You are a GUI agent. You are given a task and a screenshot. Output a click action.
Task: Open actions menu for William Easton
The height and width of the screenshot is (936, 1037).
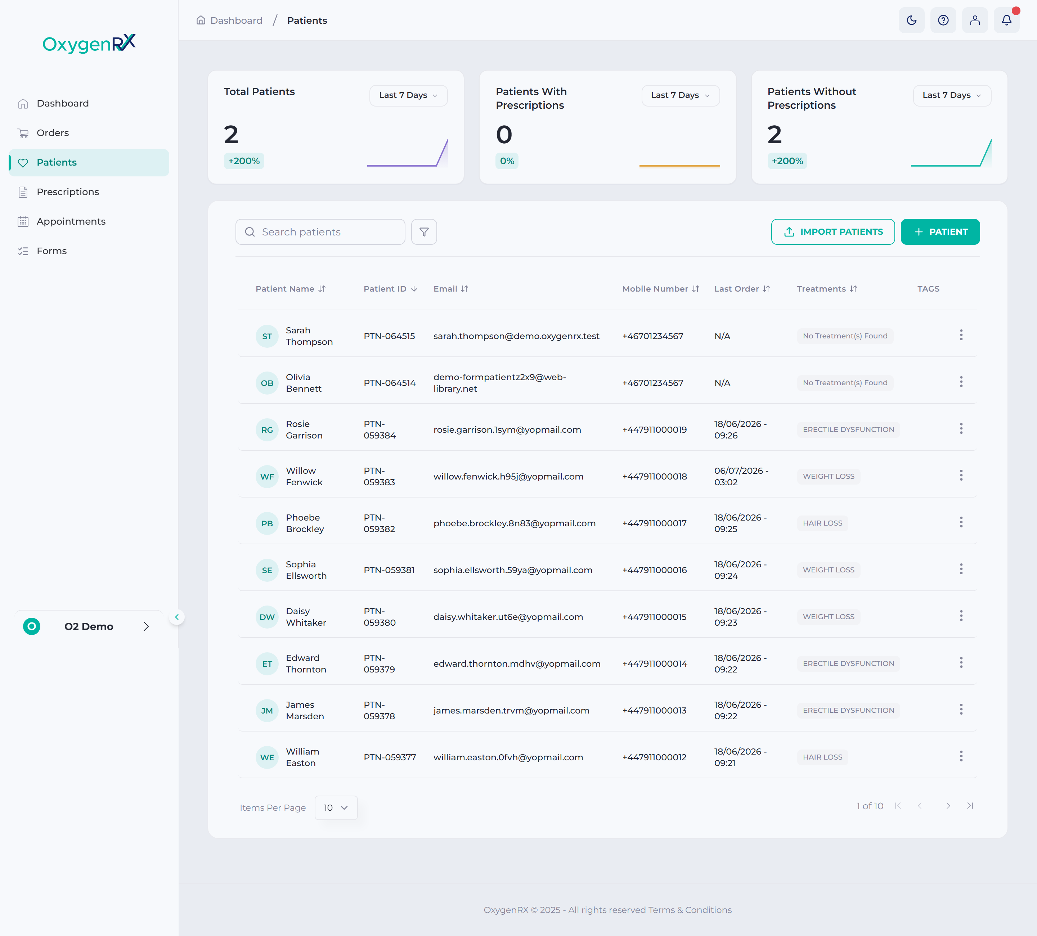click(961, 756)
